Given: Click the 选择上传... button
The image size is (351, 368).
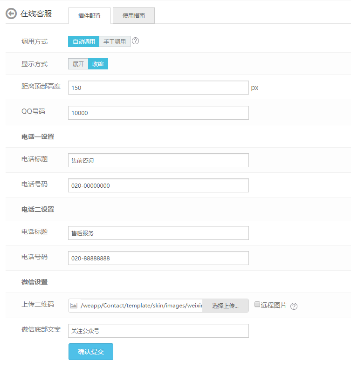Looking at the screenshot, I should click(x=225, y=306).
